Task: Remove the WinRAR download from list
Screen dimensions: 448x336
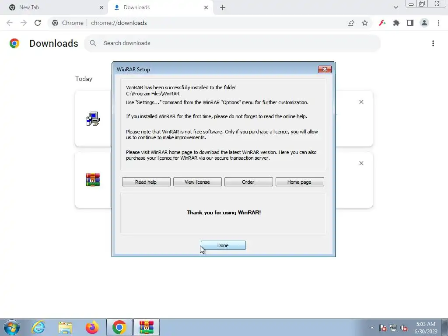Action: coord(361,163)
